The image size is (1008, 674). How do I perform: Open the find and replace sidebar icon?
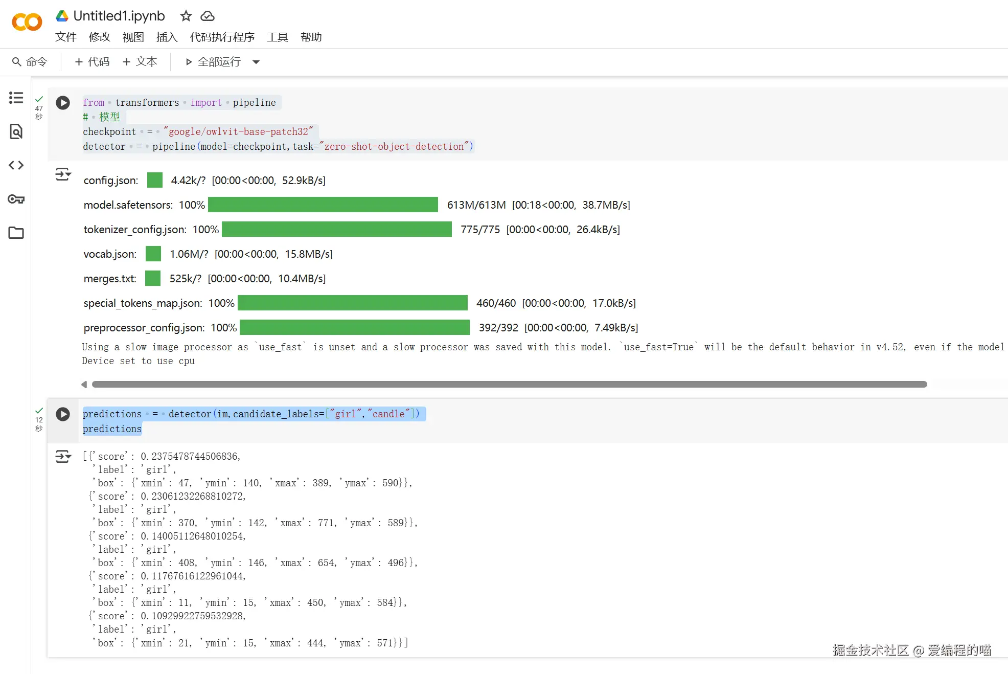(x=16, y=131)
